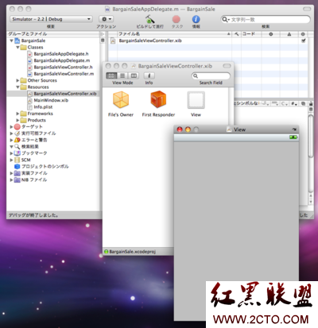Click the View window title icon
318x328 pixels.
[x=230, y=129]
